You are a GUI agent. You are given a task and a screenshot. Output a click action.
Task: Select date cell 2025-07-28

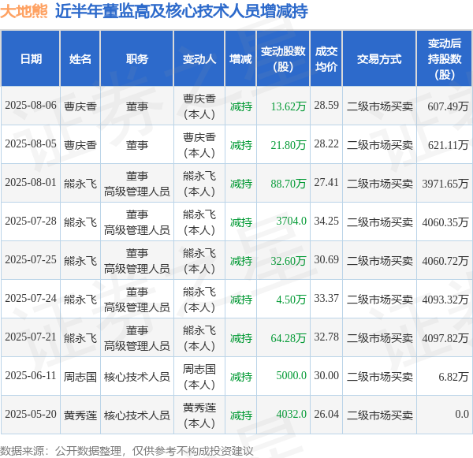click(x=31, y=222)
